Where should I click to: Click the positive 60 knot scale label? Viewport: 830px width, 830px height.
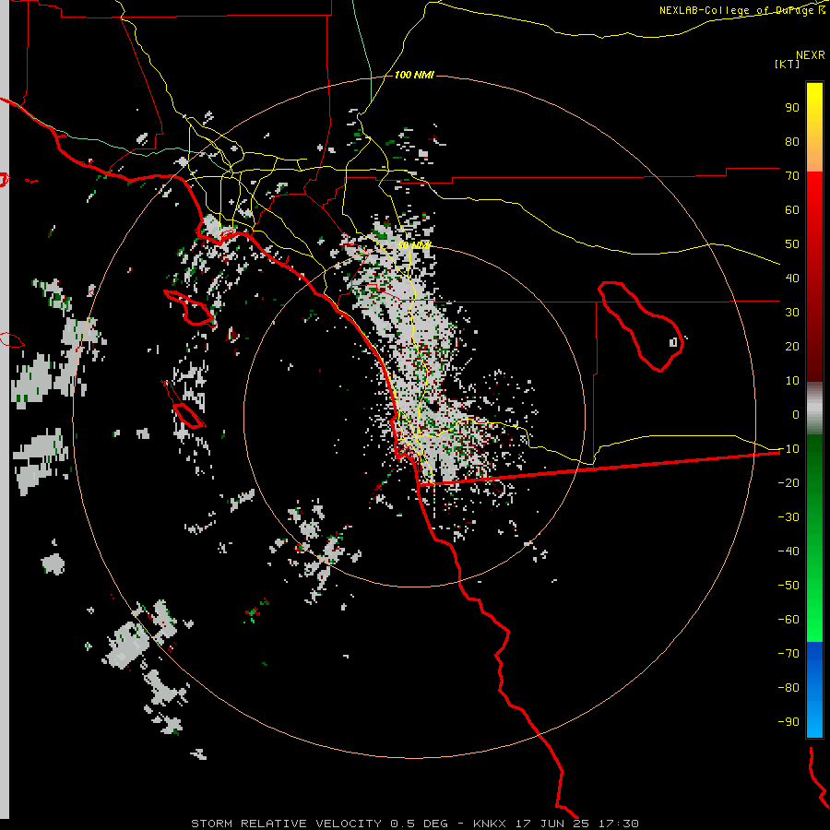coord(792,209)
